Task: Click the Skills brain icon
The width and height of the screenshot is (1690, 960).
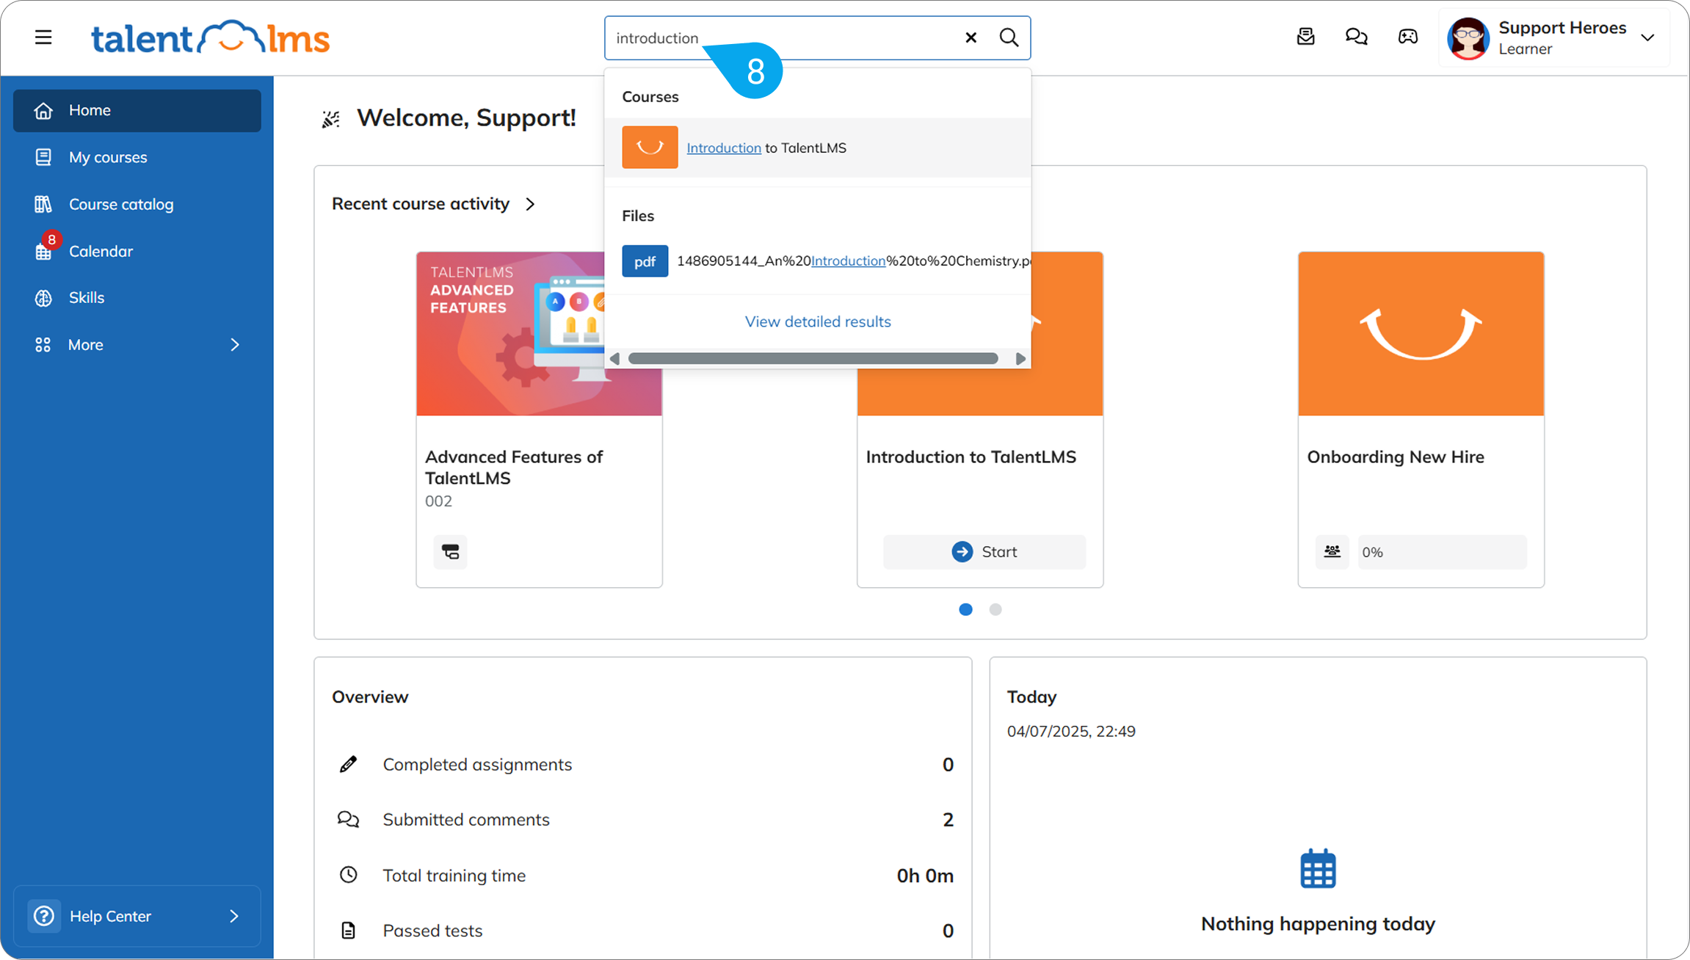Action: tap(43, 297)
